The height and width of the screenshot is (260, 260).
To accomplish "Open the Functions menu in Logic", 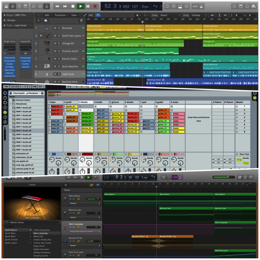I will click(x=61, y=15).
